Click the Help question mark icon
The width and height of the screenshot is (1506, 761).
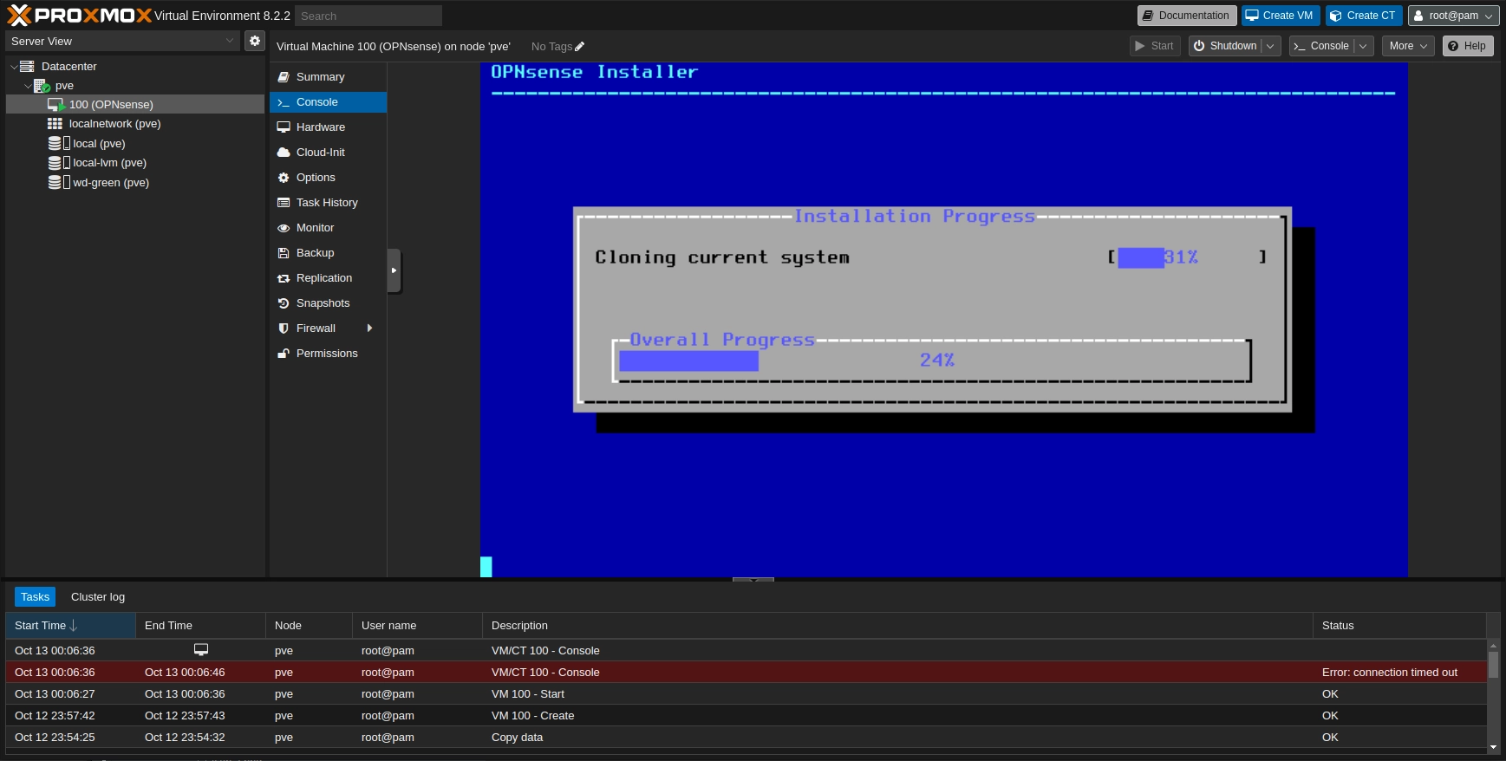click(1453, 46)
